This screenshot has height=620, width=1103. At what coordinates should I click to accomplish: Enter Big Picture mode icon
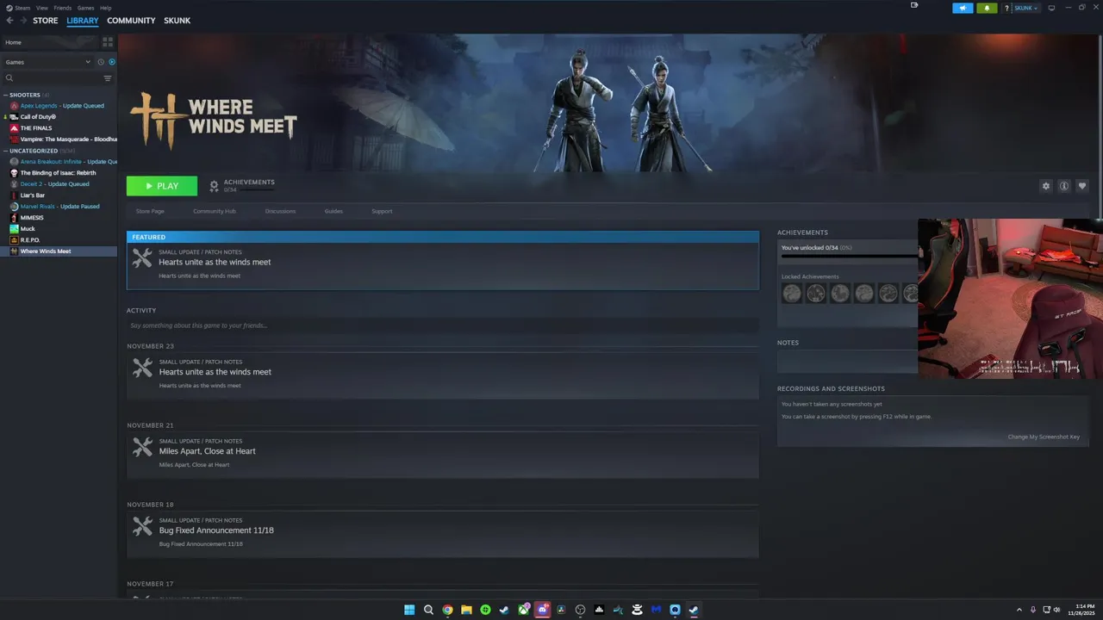click(1050, 8)
